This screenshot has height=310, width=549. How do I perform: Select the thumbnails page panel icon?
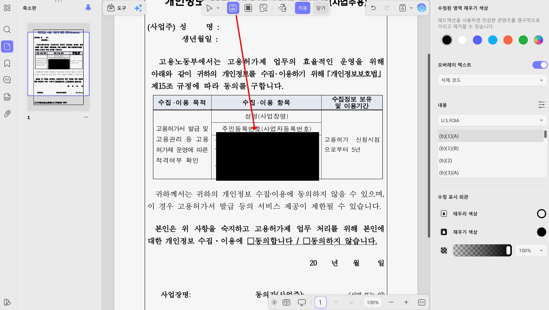[x=7, y=47]
